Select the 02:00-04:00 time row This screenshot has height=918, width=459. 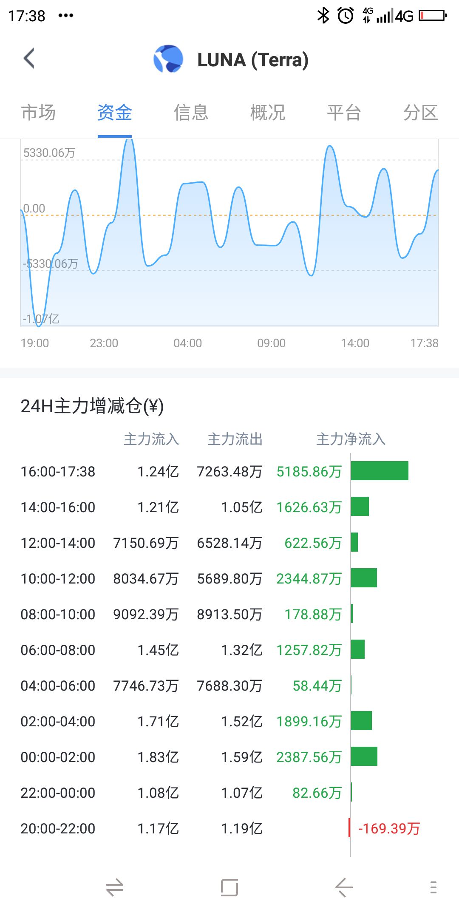(229, 721)
